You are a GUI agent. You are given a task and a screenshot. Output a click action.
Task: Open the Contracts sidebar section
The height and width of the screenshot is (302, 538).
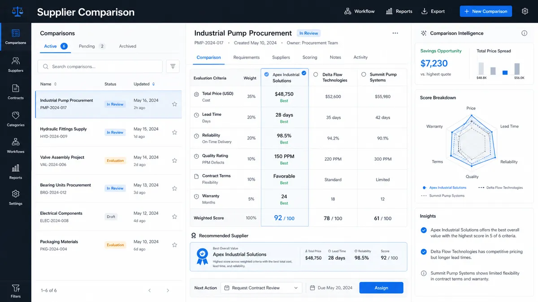click(16, 92)
